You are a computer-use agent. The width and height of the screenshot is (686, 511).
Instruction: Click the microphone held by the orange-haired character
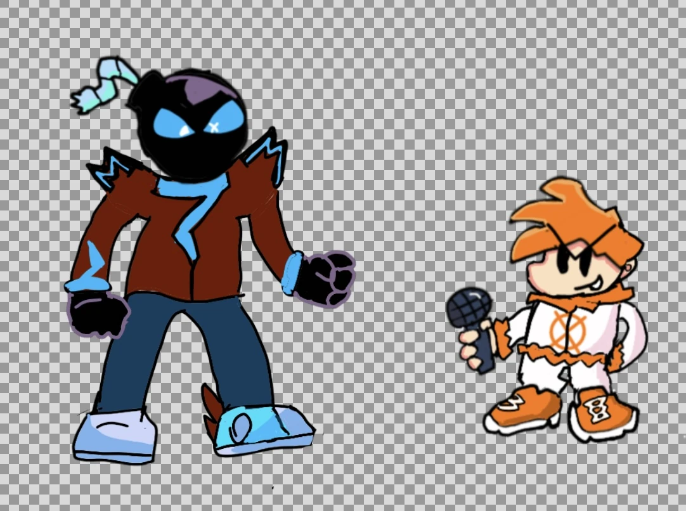click(472, 327)
